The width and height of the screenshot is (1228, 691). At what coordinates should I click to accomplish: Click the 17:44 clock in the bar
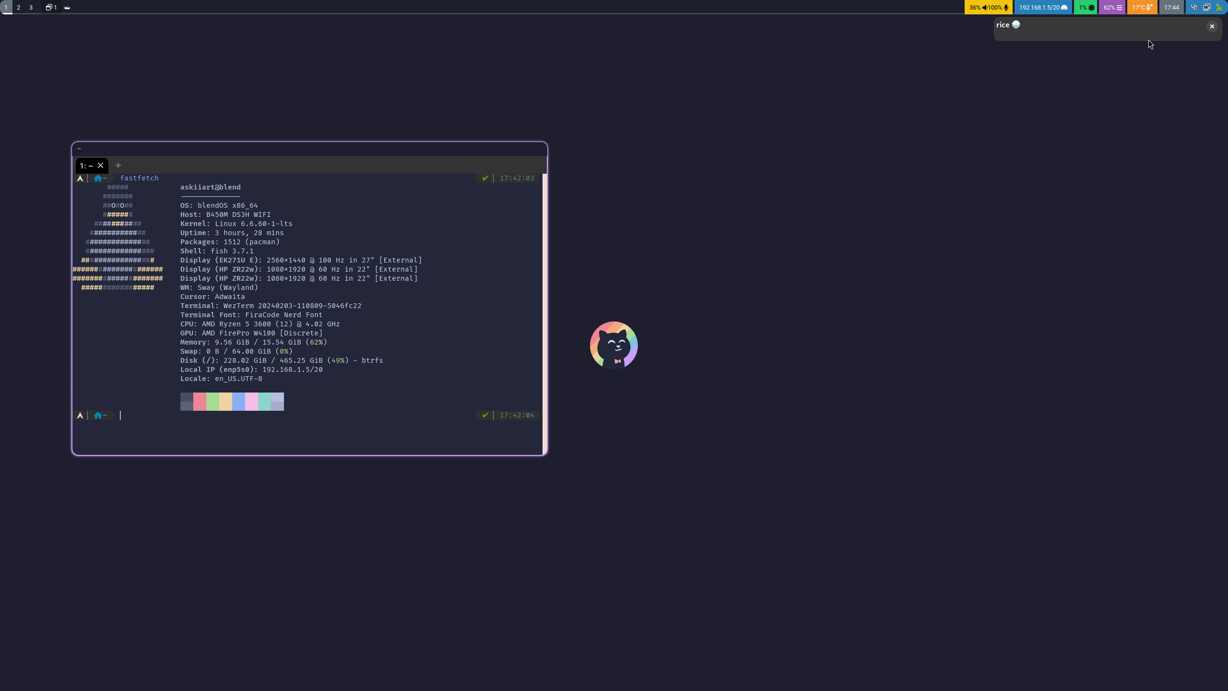(x=1171, y=7)
